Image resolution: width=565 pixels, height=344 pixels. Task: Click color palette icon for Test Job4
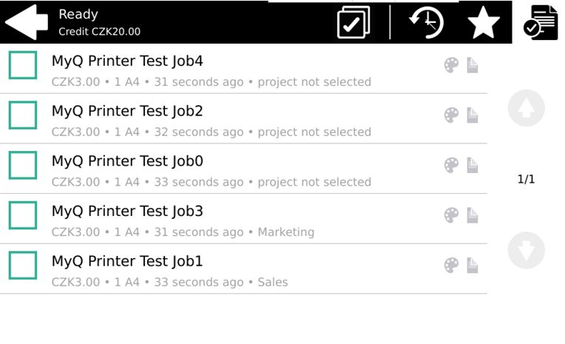click(451, 65)
